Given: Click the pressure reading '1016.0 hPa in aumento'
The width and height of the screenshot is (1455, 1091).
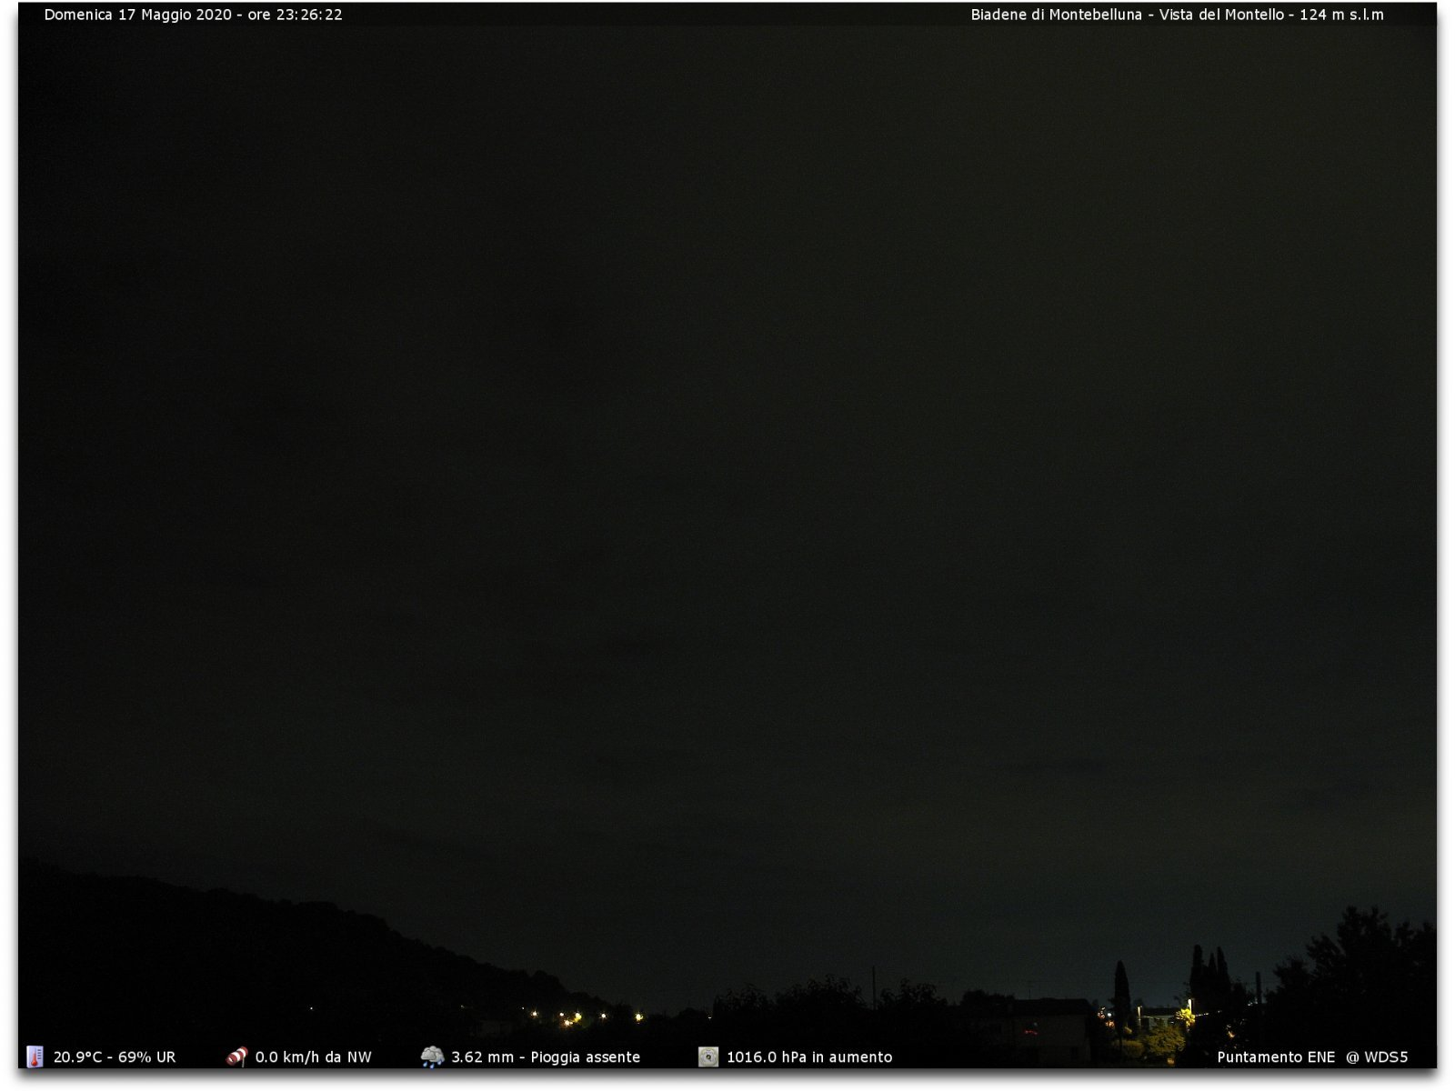Looking at the screenshot, I should point(809,1057).
